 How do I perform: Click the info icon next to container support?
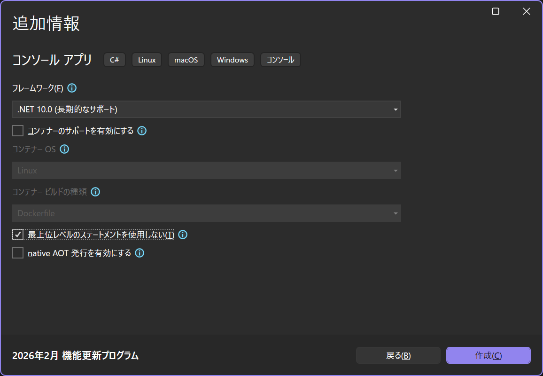coord(141,131)
